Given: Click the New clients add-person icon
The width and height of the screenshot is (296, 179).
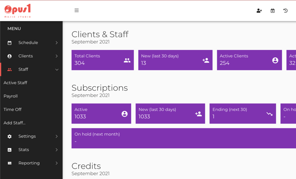Looking at the screenshot, I should (206, 60).
